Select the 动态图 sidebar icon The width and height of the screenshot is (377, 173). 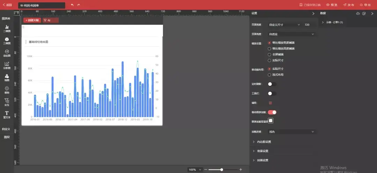click(7, 53)
